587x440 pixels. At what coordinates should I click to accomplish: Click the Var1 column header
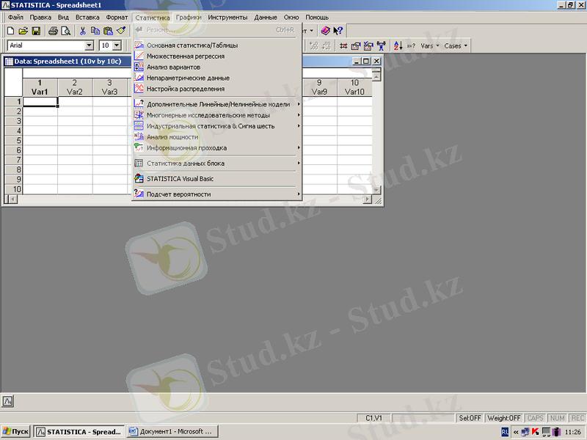[40, 87]
